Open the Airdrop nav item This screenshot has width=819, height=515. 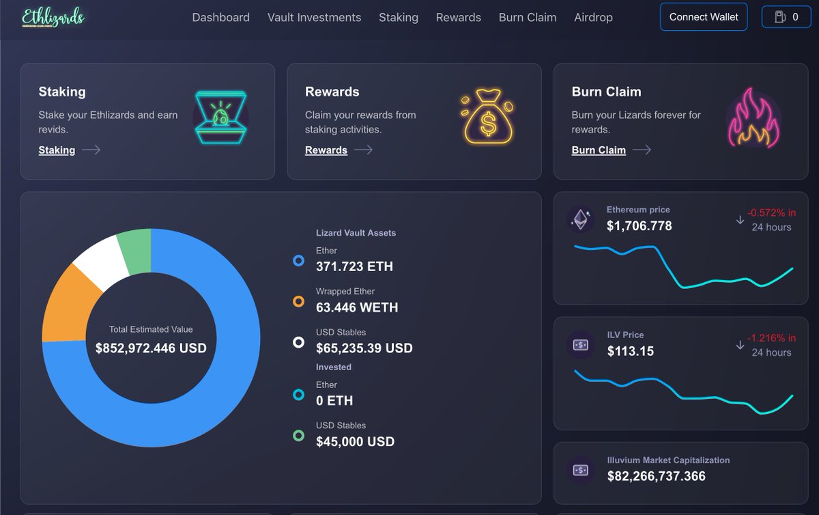[593, 18]
